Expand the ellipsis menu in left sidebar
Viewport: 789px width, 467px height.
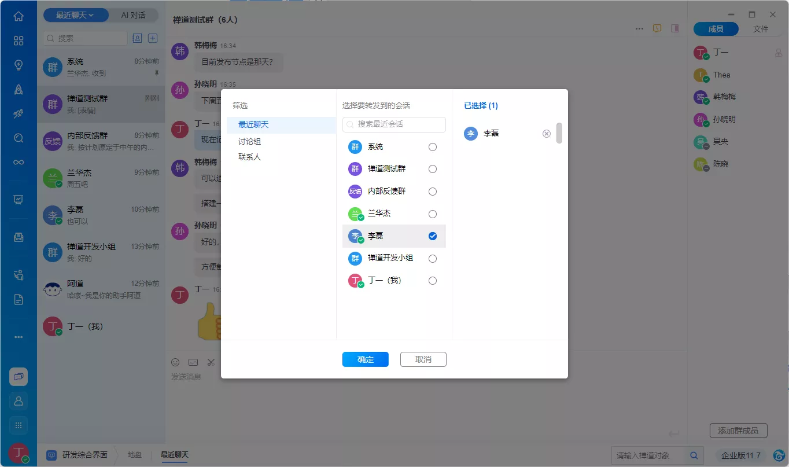[x=18, y=336]
